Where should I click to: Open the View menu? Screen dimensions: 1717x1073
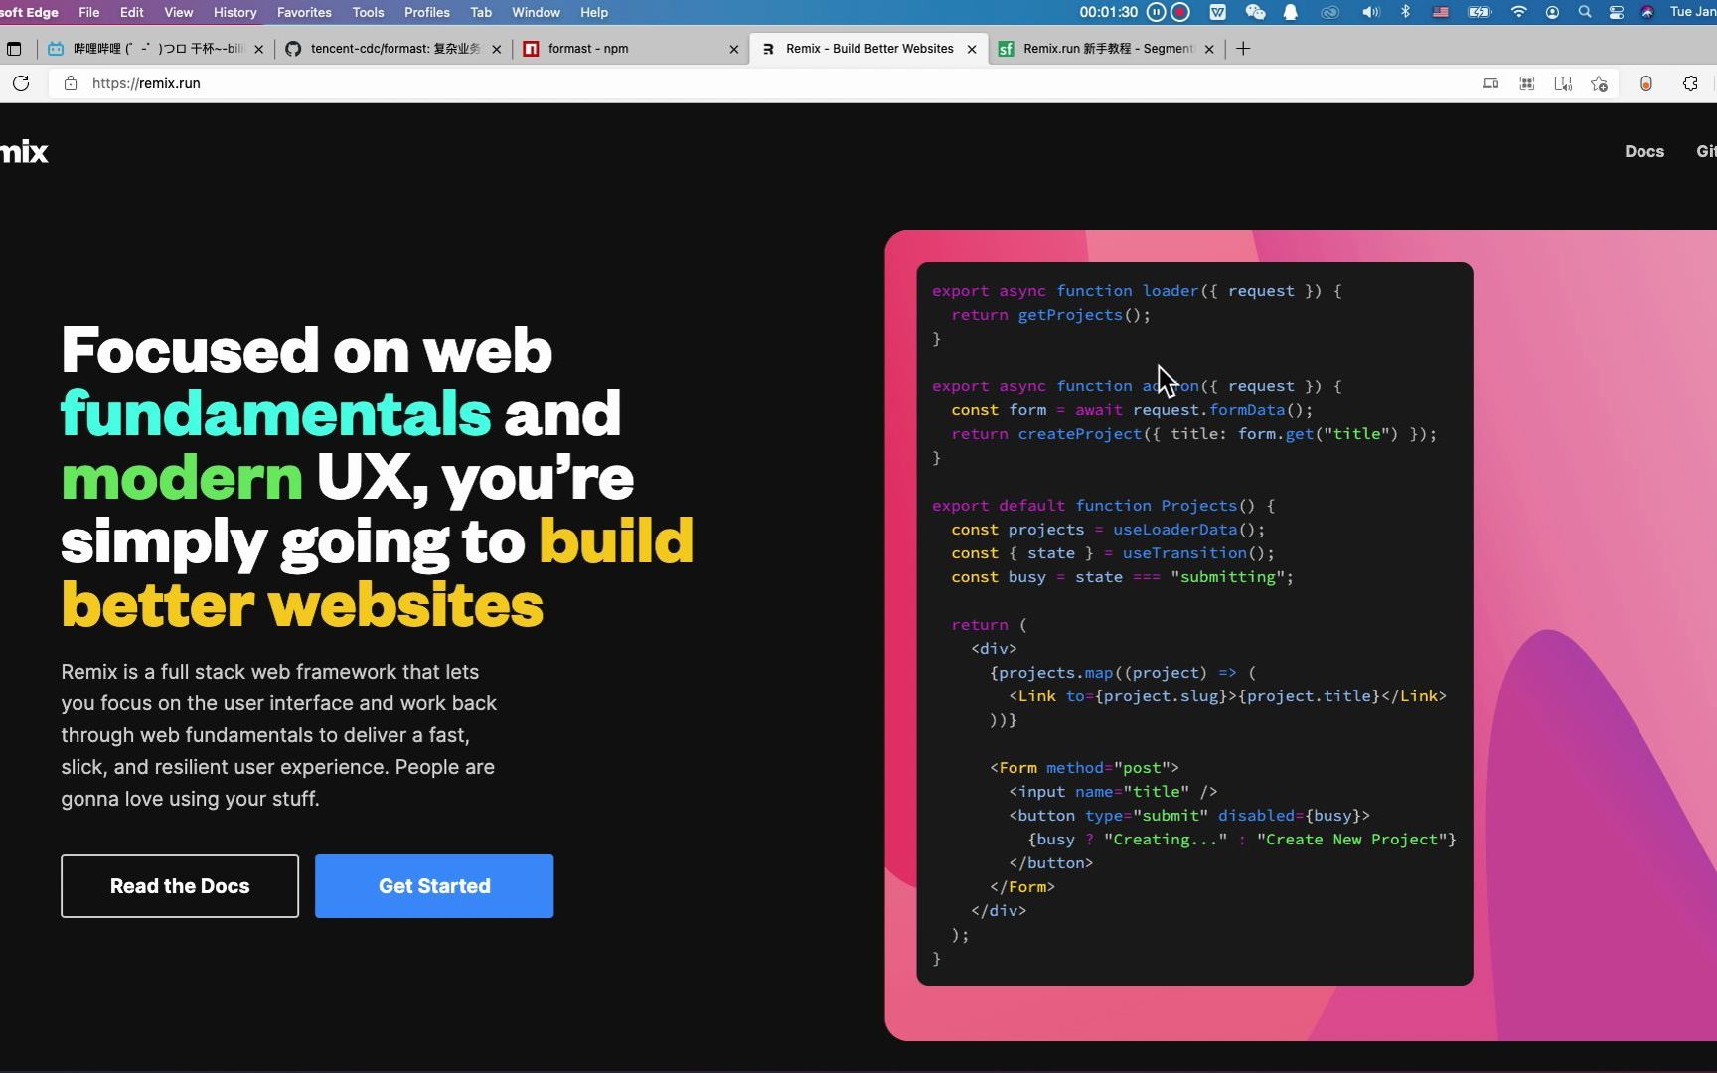click(x=179, y=12)
